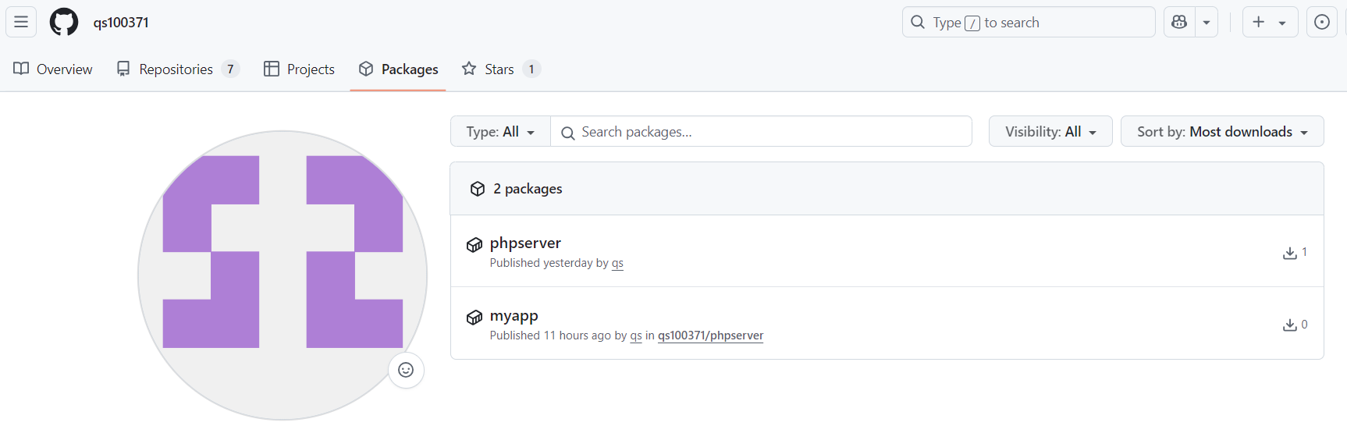Open the Copilot icon button
Screen dimensions: 1347x426
(1179, 22)
